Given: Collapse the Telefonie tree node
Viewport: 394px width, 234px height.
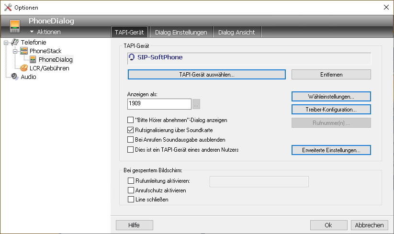Looking at the screenshot, I should tap(6, 43).
